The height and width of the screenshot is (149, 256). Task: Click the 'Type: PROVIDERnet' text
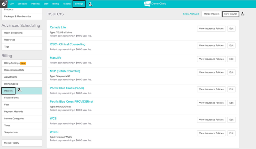(60, 107)
